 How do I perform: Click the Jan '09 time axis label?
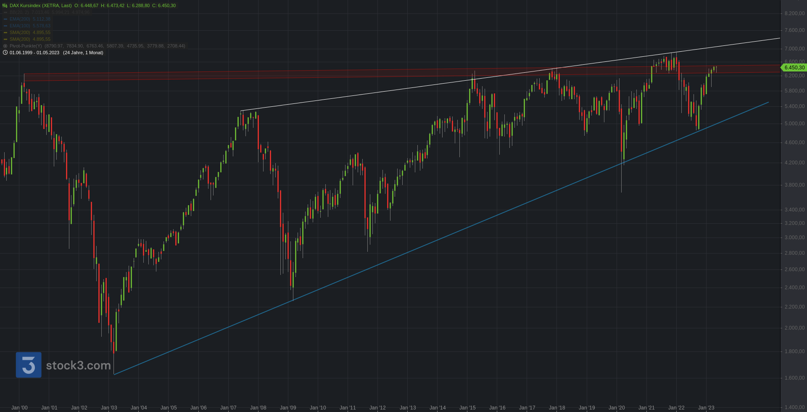click(x=288, y=408)
